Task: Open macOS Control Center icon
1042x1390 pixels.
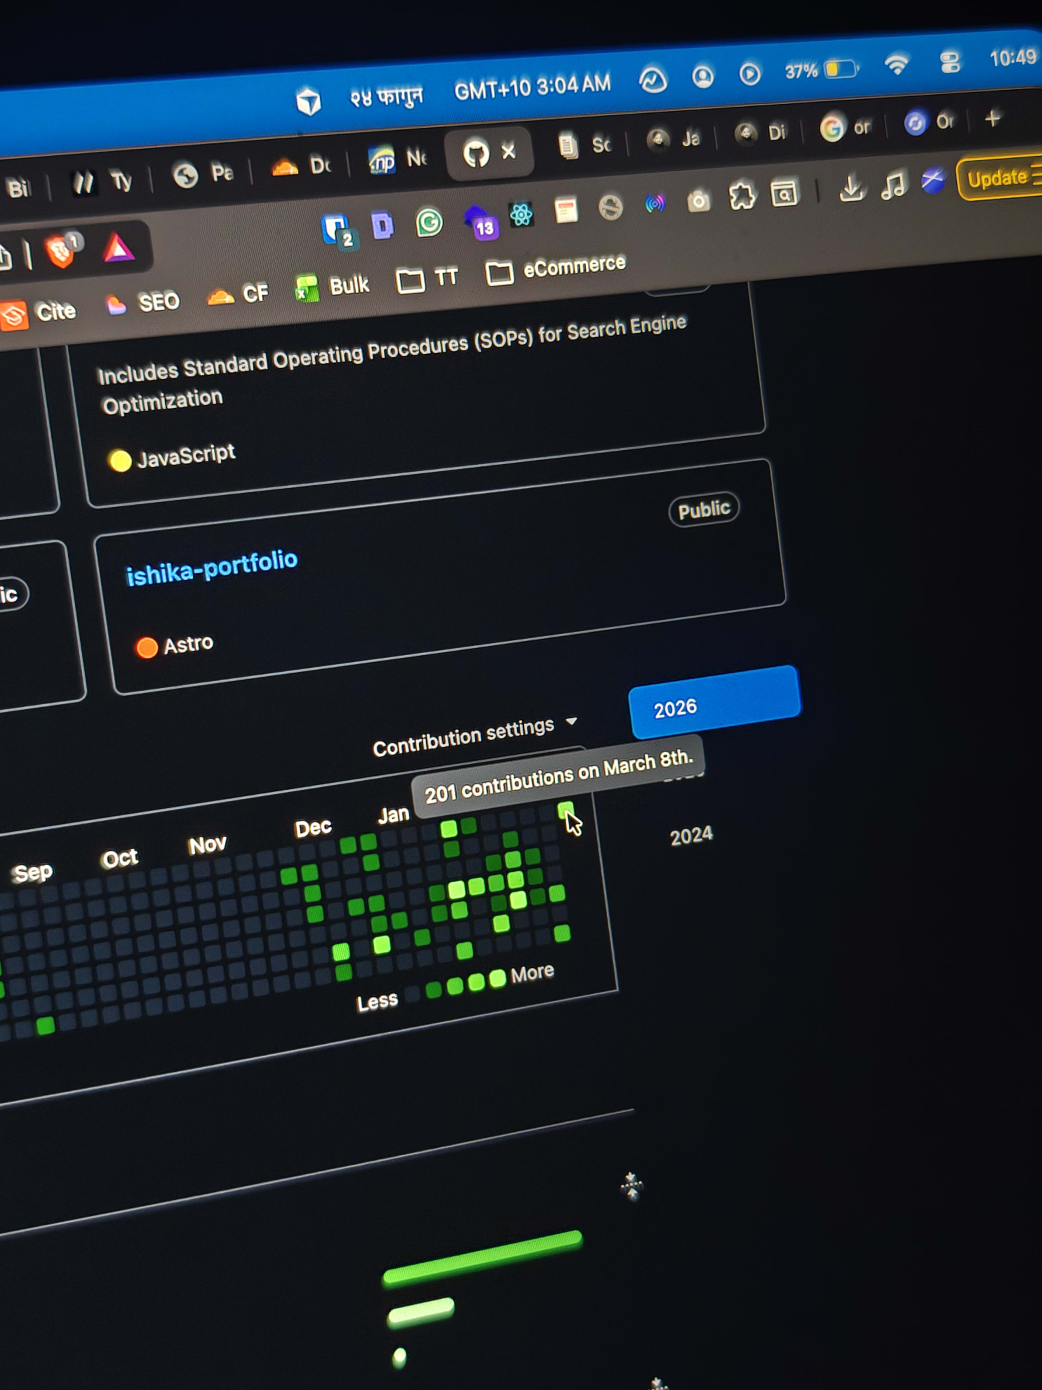Action: pos(950,62)
